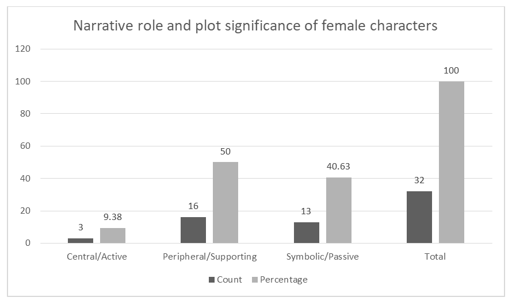This screenshot has width=512, height=305.
Task: Click the Central/Active axis label
Action: coord(97,257)
